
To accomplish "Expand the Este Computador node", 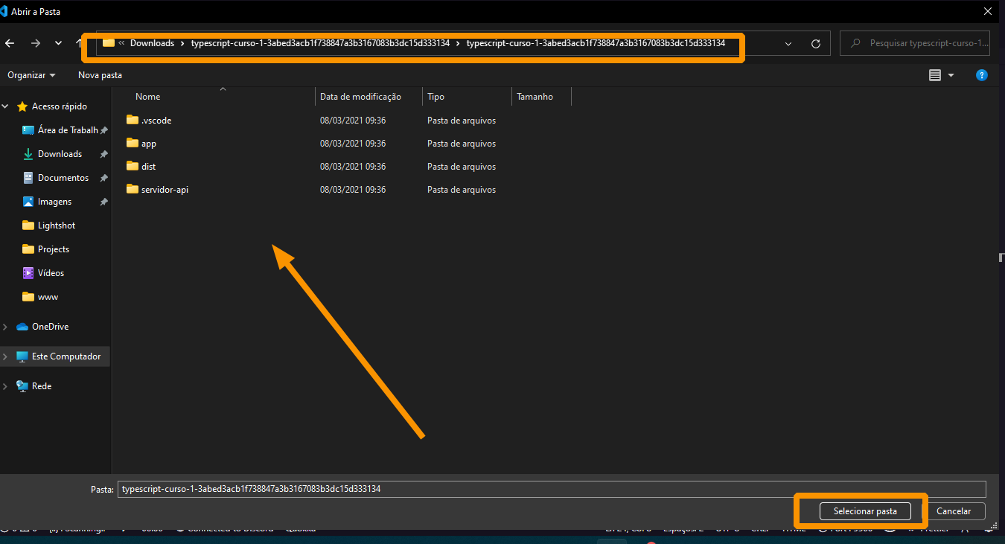I will pos(6,356).
